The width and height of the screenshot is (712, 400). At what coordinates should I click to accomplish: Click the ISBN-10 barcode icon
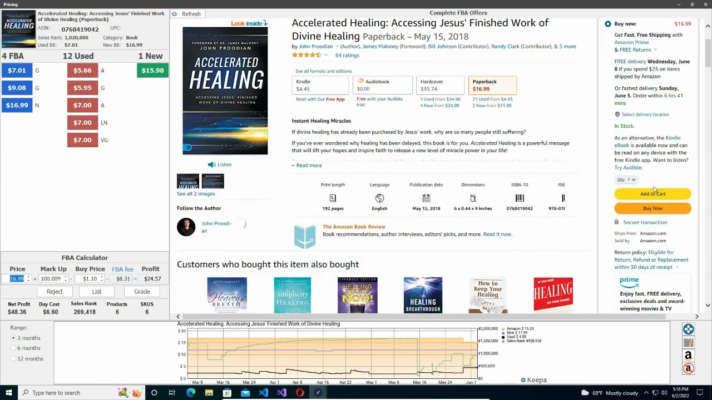(x=520, y=198)
